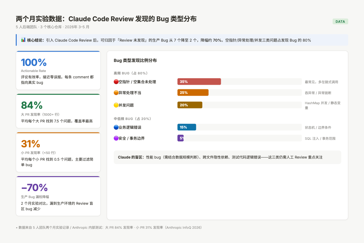Screen dimensions: 364x243
Task: Click the brown 20% progress bar
Action: 190,105
